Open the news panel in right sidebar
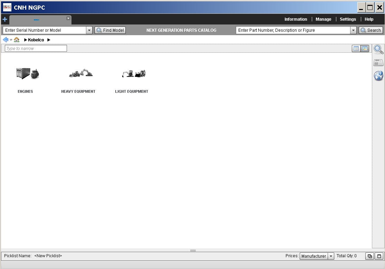Image resolution: width=385 pixels, height=269 pixels. click(x=378, y=63)
